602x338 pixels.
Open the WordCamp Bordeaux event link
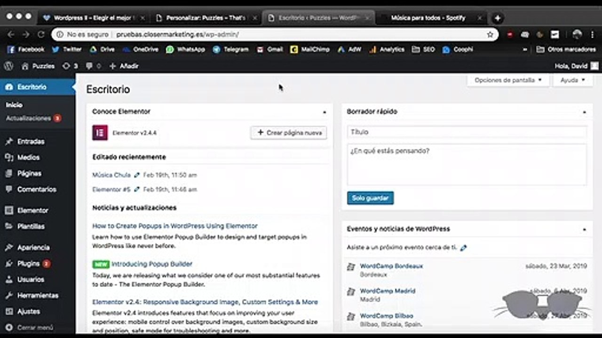tap(391, 266)
